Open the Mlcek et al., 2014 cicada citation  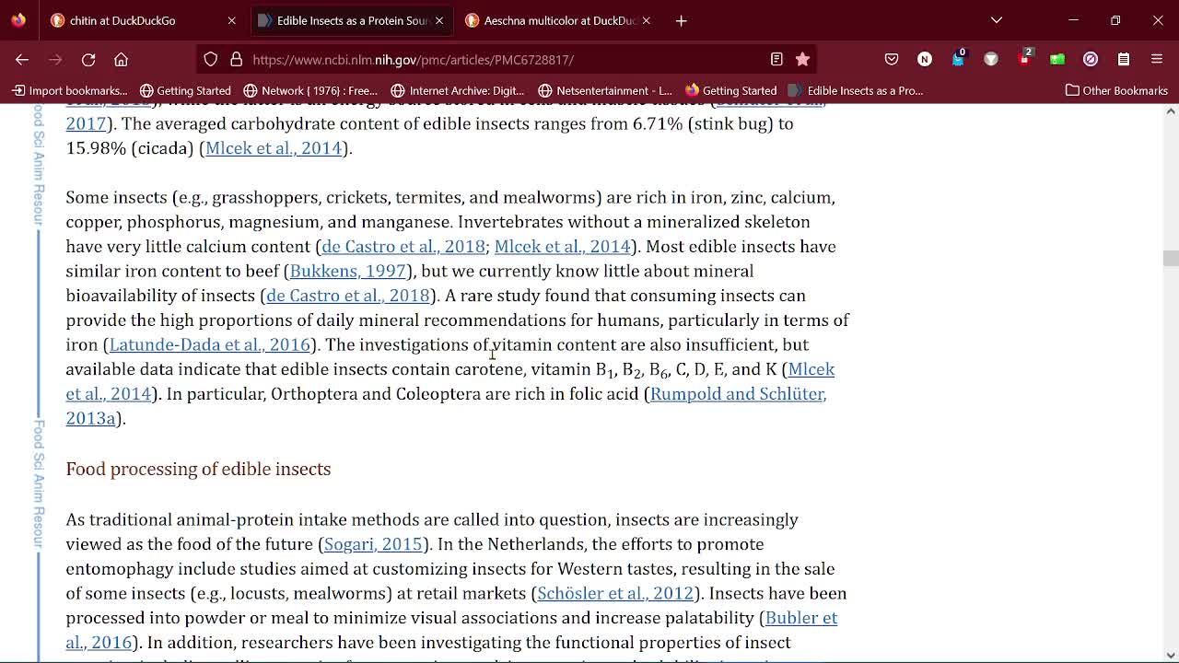[x=274, y=148]
